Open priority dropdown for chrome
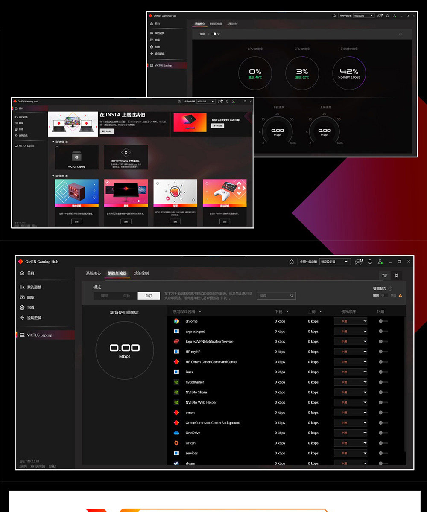The width and height of the screenshot is (427, 512). point(351,321)
